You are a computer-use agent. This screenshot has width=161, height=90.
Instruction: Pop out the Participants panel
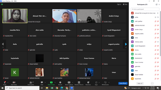click(x=156, y=4)
